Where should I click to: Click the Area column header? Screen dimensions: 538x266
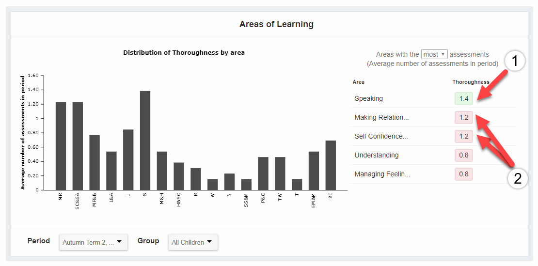[358, 82]
